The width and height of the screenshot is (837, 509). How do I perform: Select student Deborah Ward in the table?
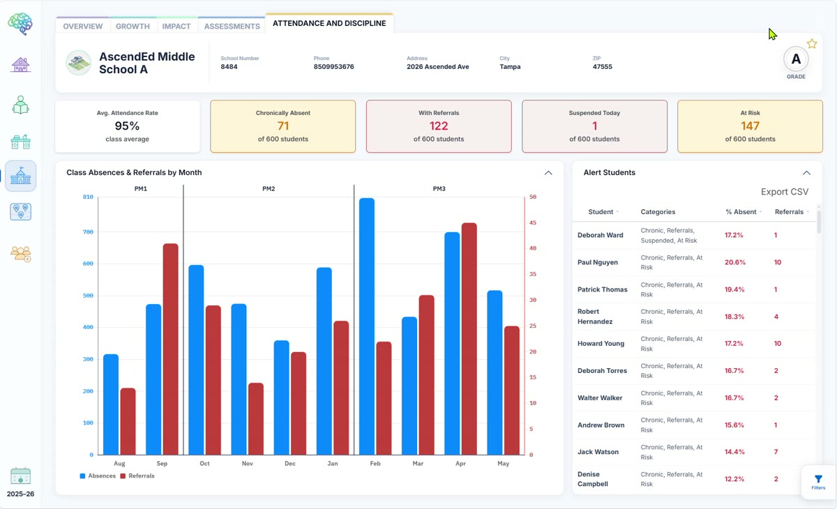601,235
